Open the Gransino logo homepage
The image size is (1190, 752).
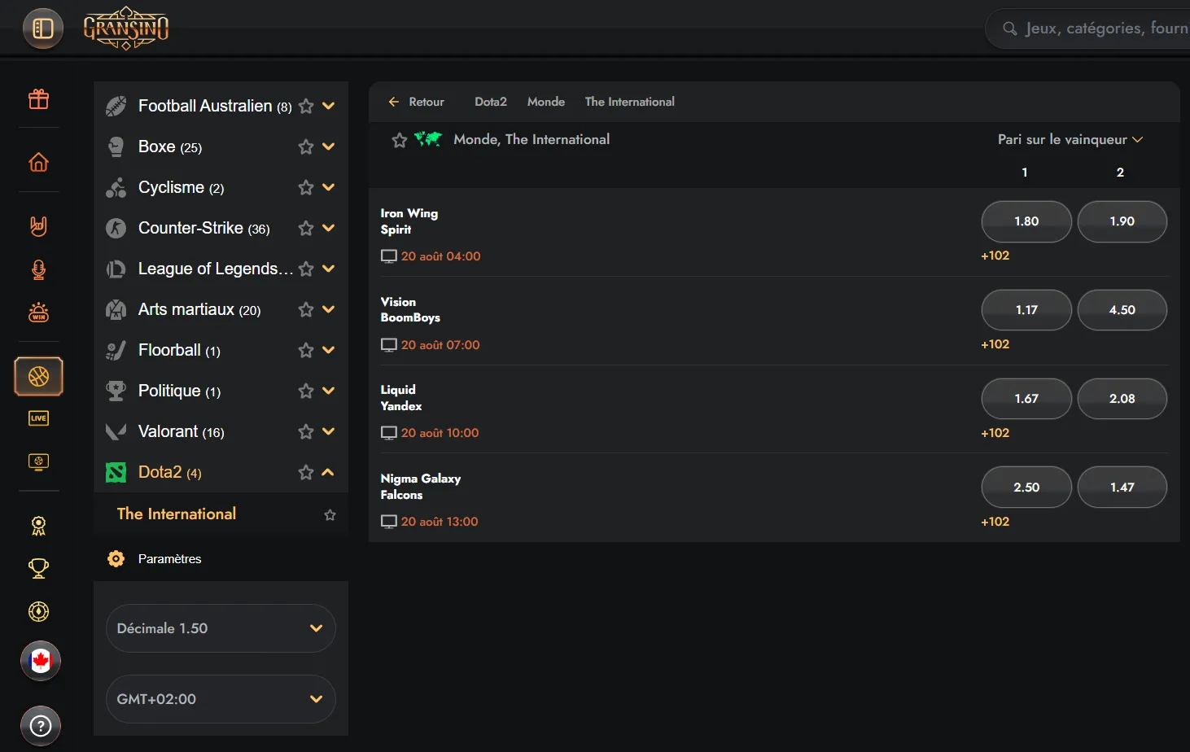[x=126, y=28]
